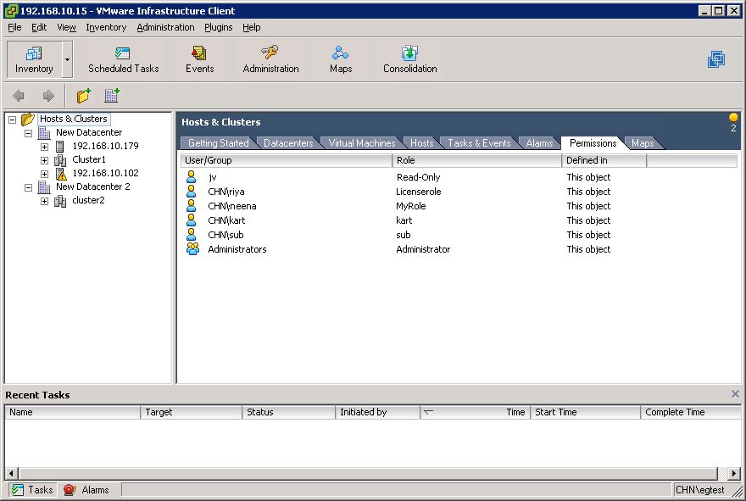Open the Administration toolbar button
Viewport: 746px width, 501px height.
270,59
